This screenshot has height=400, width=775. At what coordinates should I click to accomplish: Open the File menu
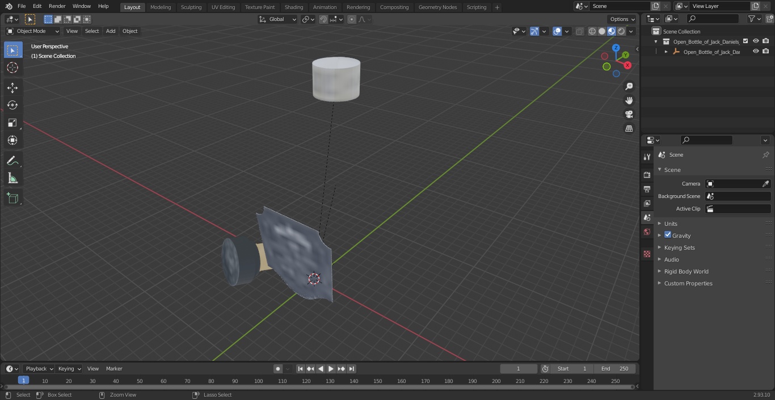[21, 6]
